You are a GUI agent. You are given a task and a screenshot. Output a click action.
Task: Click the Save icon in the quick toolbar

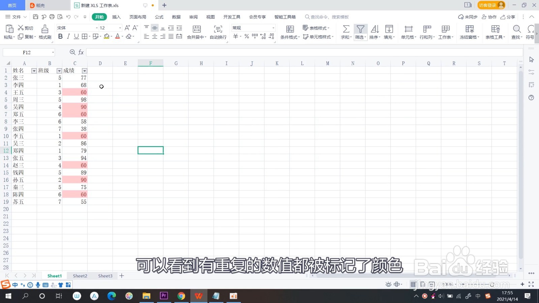35,17
